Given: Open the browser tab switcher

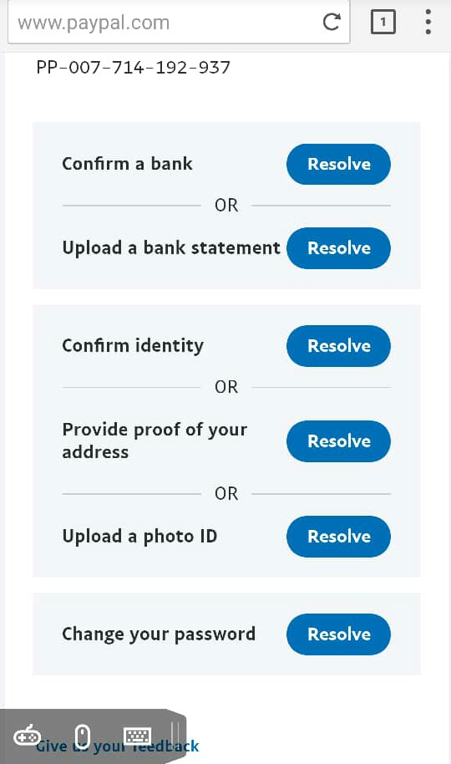Looking at the screenshot, I should coord(383,22).
